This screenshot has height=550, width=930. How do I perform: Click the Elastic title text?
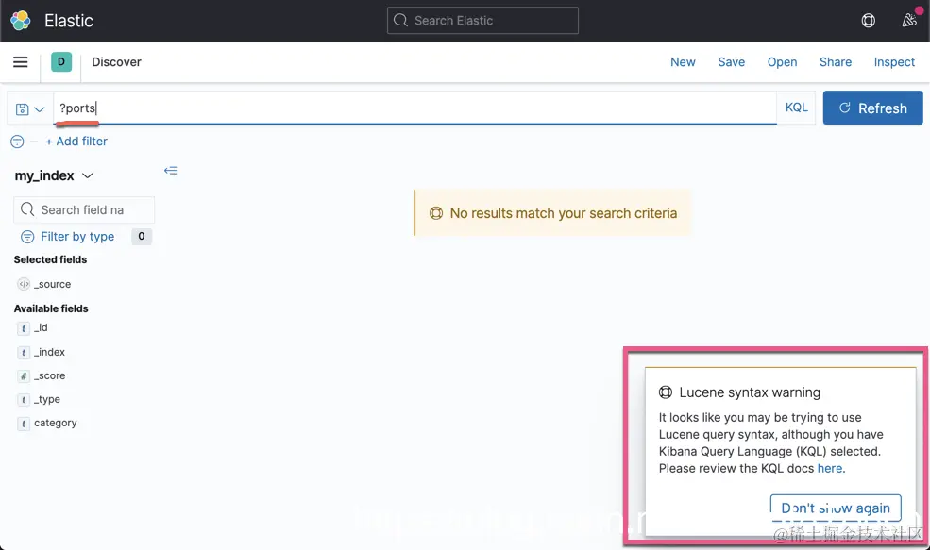[69, 21]
